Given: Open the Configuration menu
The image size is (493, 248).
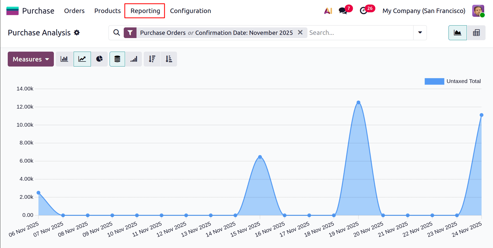Looking at the screenshot, I should pos(190,11).
